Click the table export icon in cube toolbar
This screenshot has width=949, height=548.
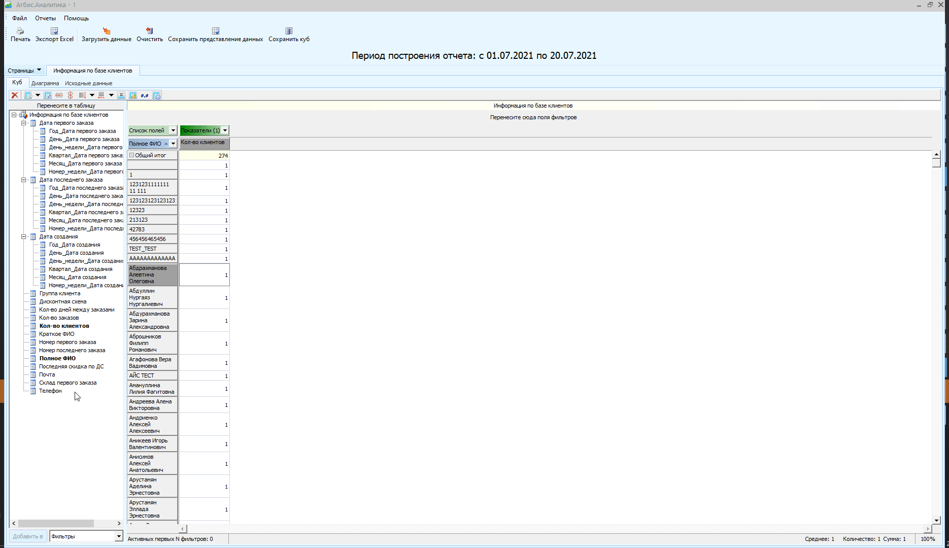[28, 95]
